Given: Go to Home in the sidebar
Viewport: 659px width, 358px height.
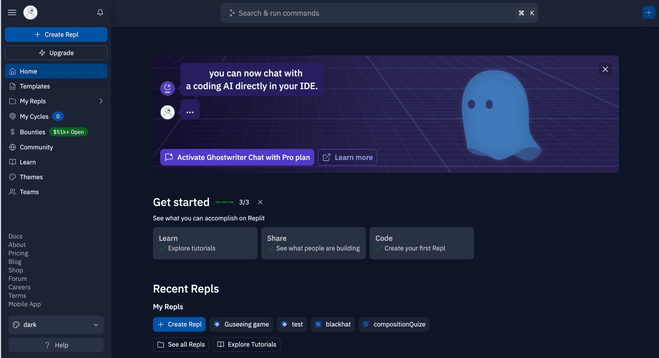Looking at the screenshot, I should (x=56, y=71).
